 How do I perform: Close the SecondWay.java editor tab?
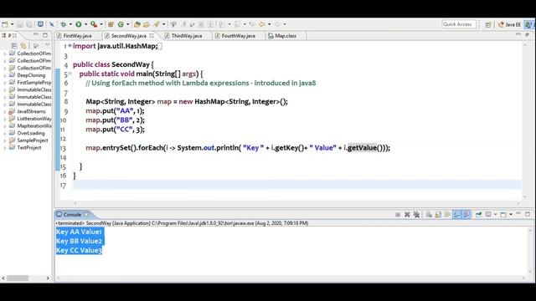click(x=152, y=35)
